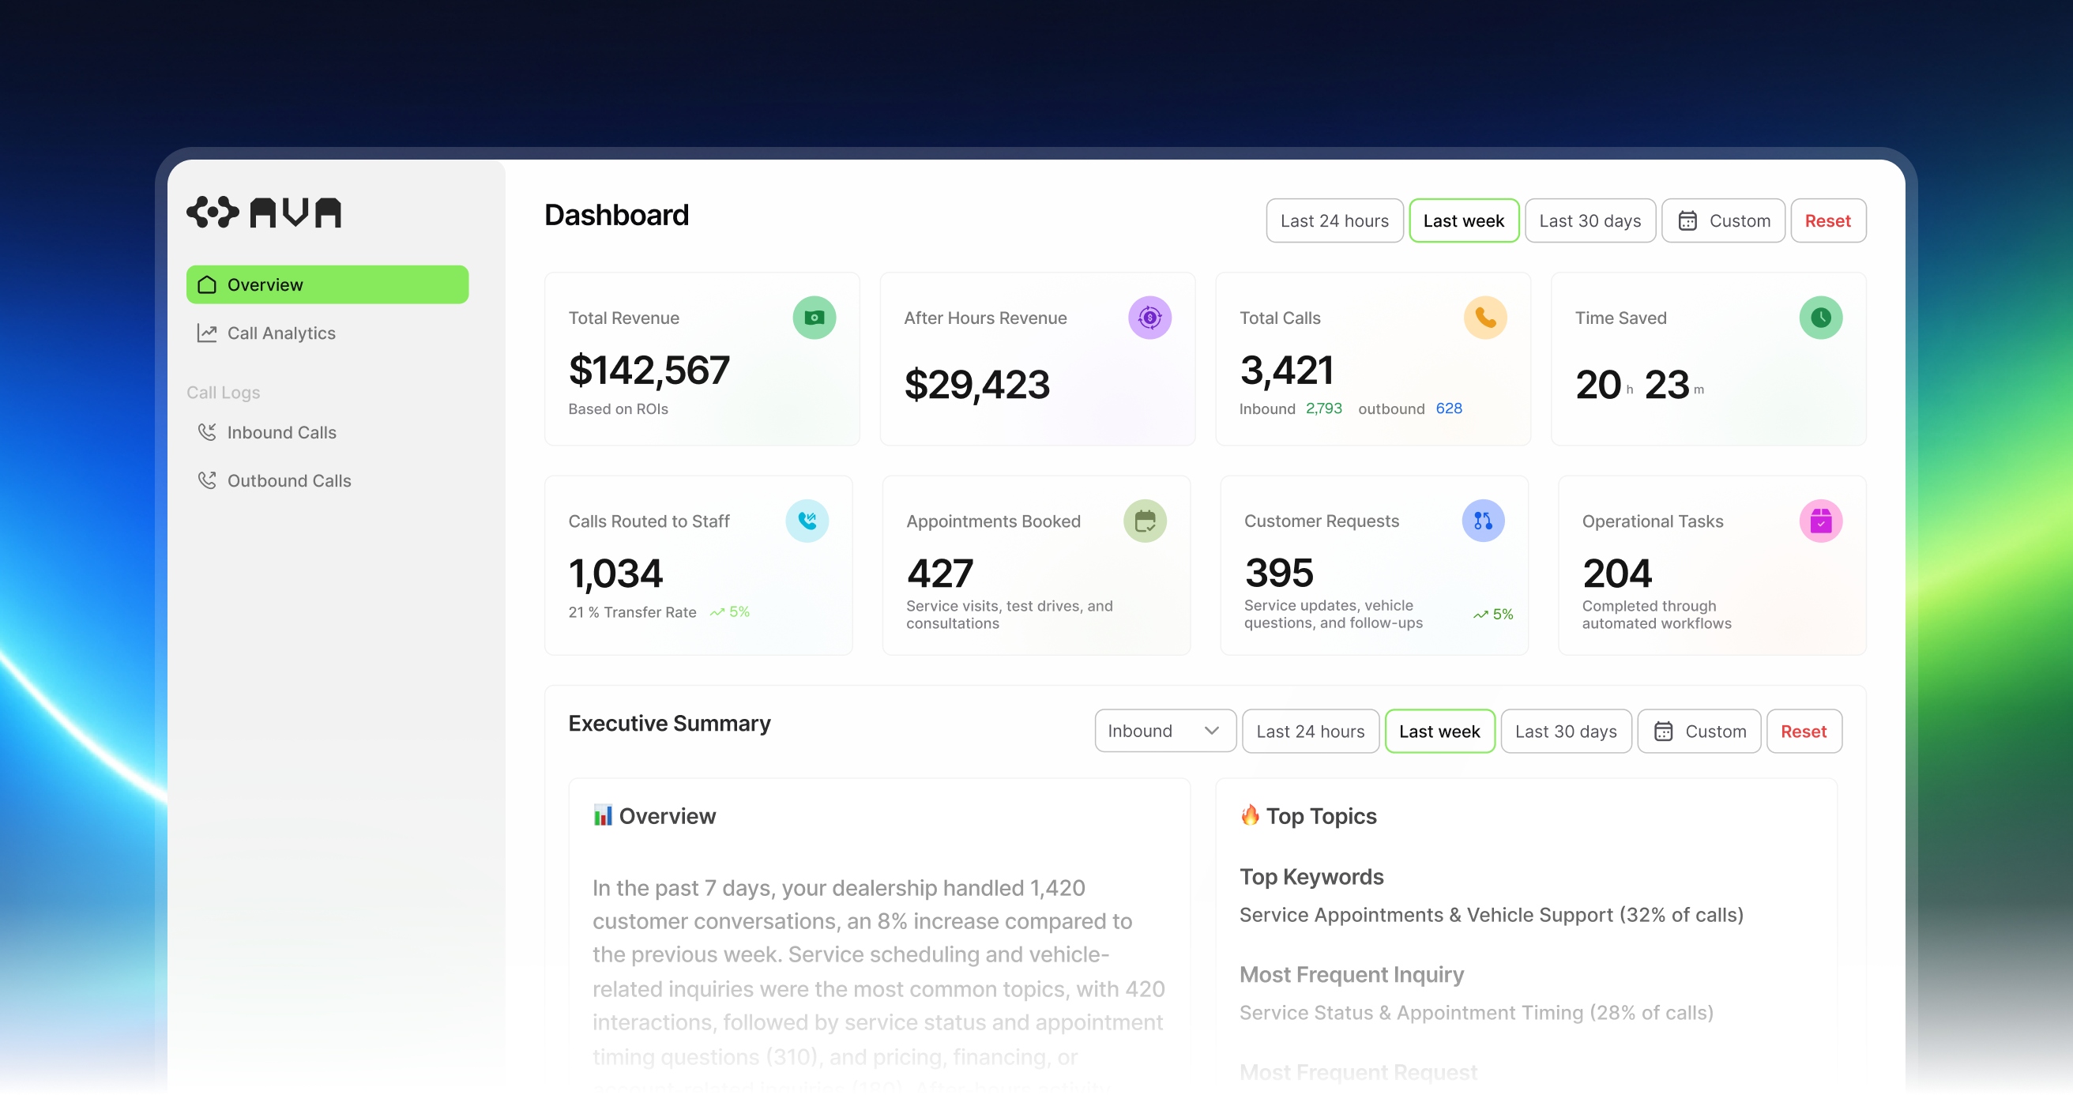Click the AVA logo in the sidebar
The image size is (2073, 1095).
point(264,213)
